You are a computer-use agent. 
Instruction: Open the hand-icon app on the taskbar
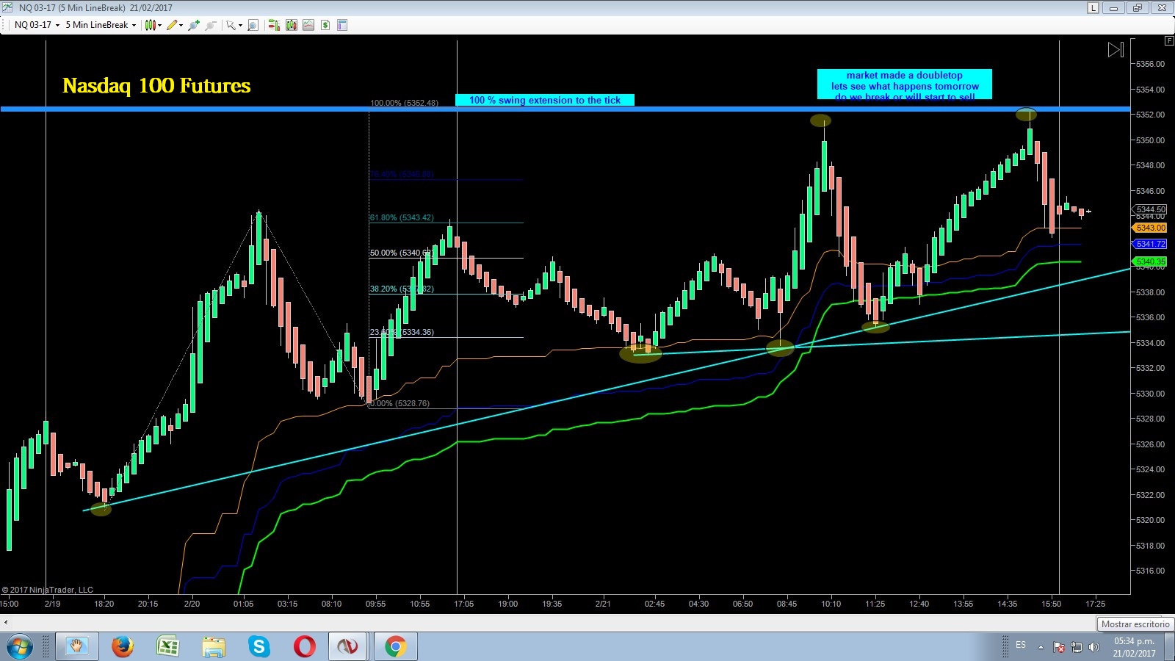[76, 647]
